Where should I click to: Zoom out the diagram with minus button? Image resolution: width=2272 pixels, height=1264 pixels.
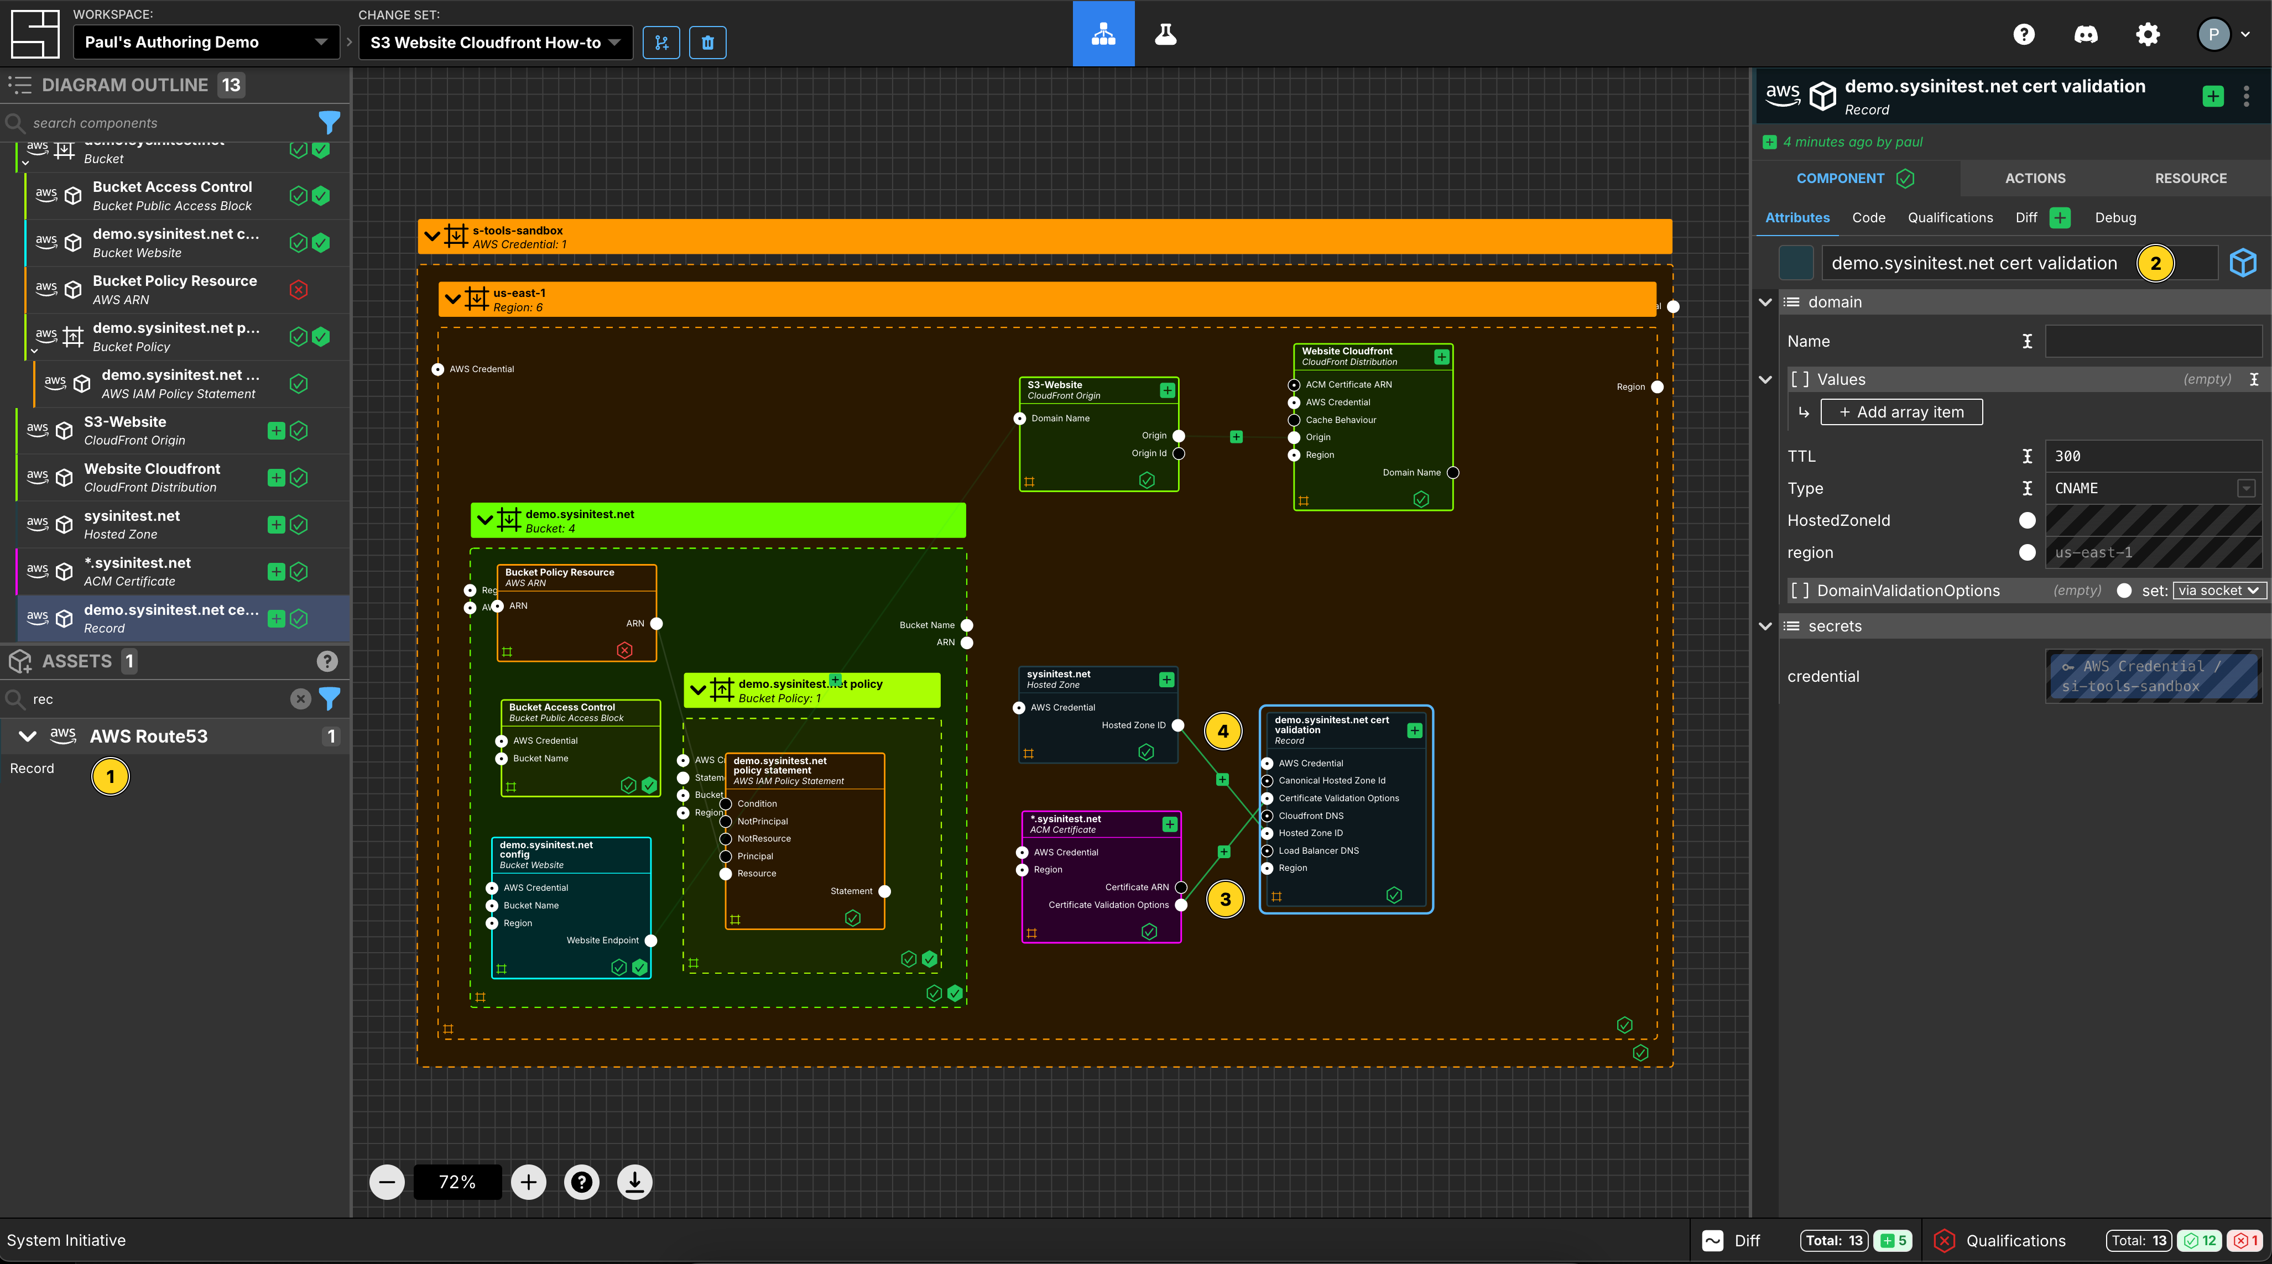click(387, 1182)
